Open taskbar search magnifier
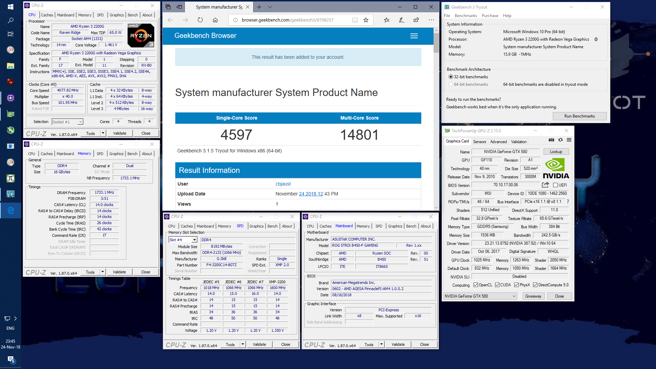 (x=10, y=20)
